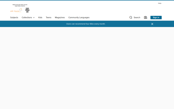
Task: Select the Magazines nav item
Action: (60, 17)
